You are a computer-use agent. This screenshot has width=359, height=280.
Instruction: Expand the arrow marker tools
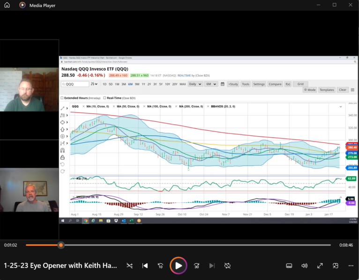pyautogui.click(x=67, y=129)
